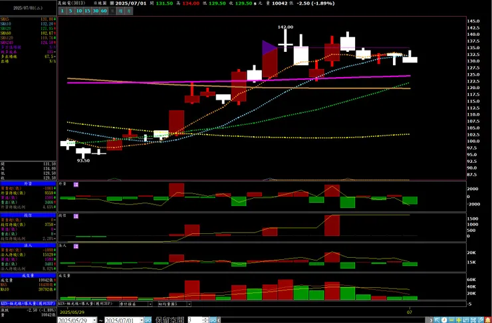
Task: Toggle the purple marker in 法人 panel
Action: (76, 246)
